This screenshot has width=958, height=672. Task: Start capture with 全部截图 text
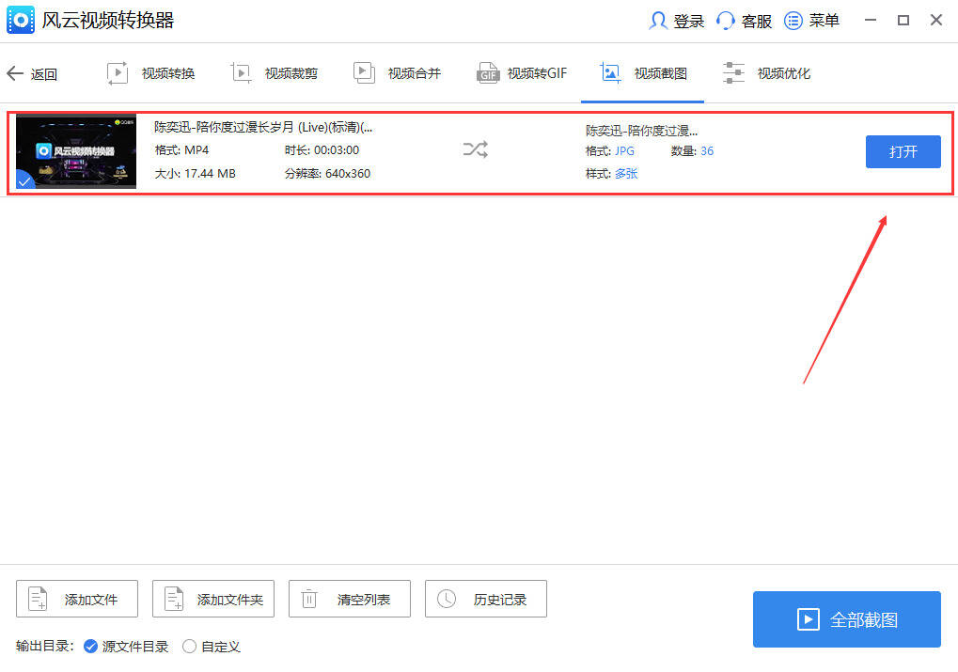click(864, 620)
